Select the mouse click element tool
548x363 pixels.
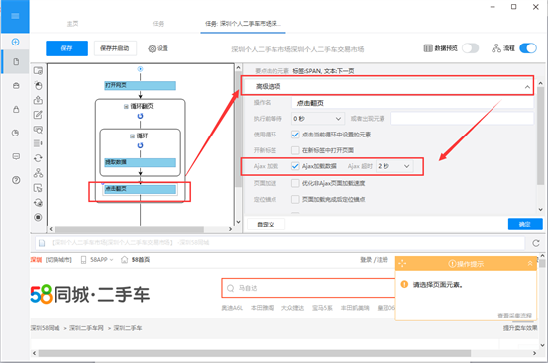coord(38,85)
